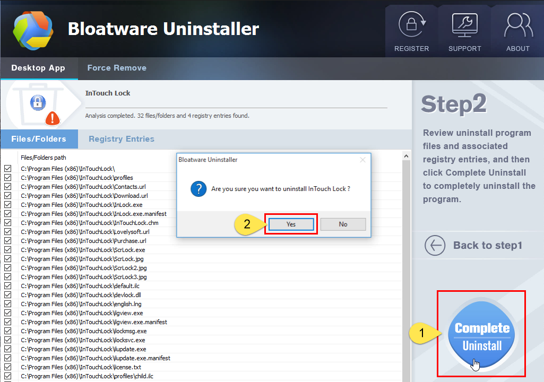The width and height of the screenshot is (544, 382).
Task: Click the Analysis completed status text
Action: (167, 116)
